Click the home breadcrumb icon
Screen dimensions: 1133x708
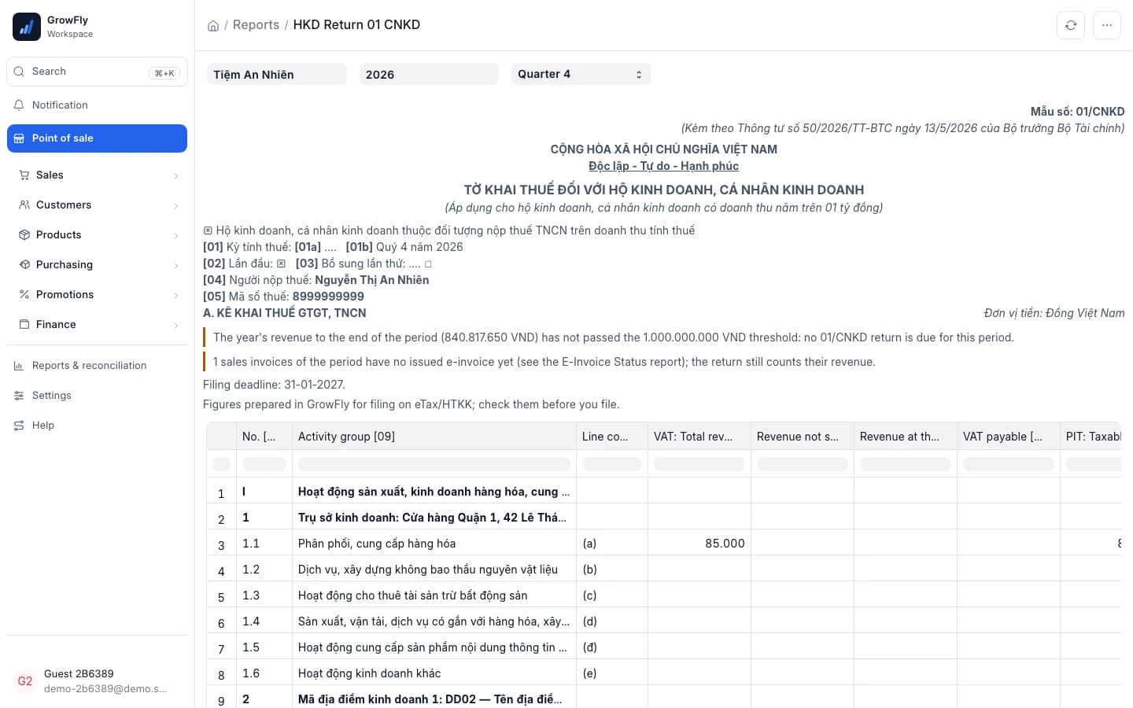coord(213,25)
